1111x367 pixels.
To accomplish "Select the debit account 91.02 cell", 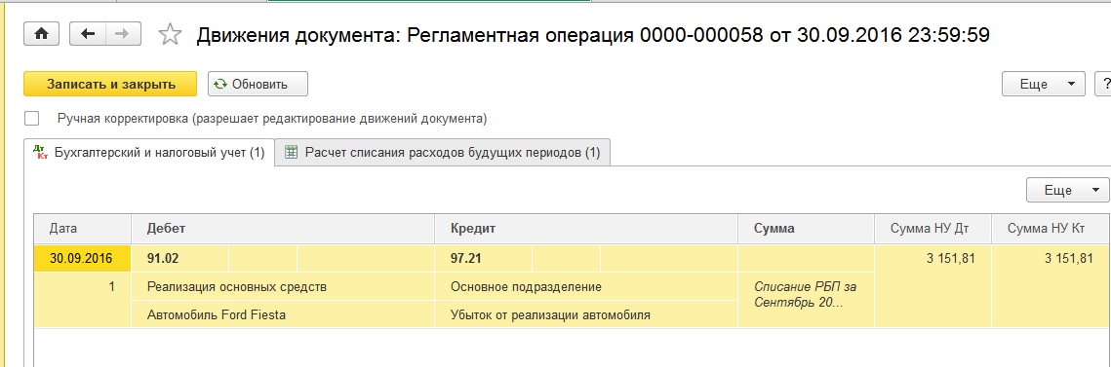I will (180, 259).
